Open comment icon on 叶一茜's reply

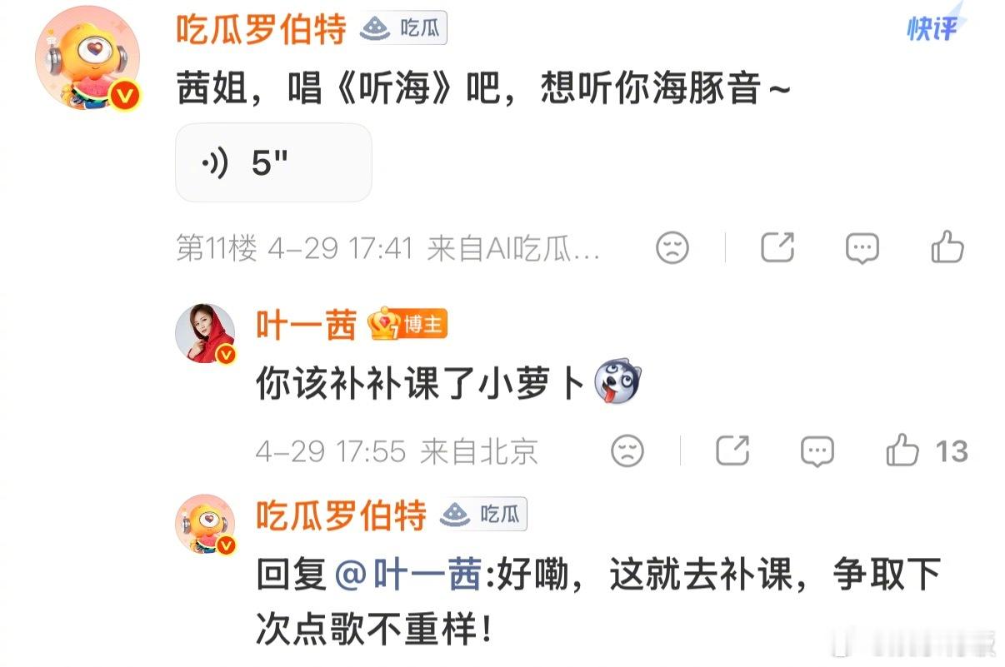(x=817, y=451)
